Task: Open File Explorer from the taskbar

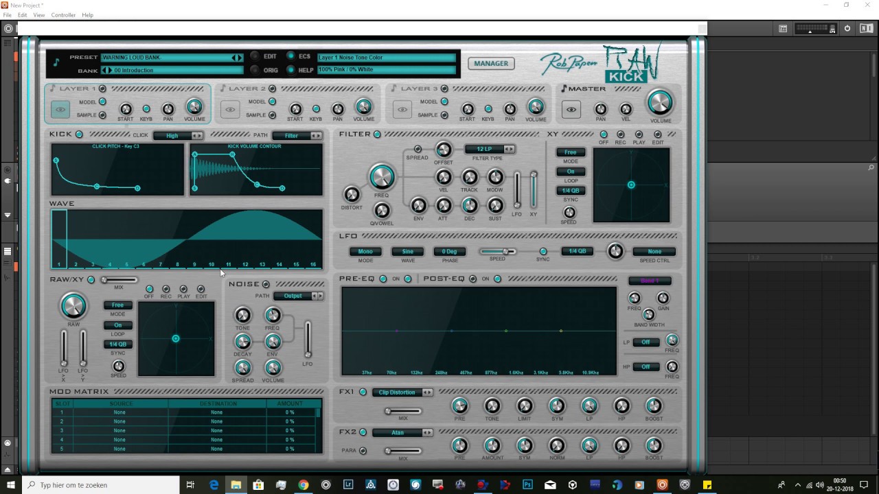Action: pos(236,485)
